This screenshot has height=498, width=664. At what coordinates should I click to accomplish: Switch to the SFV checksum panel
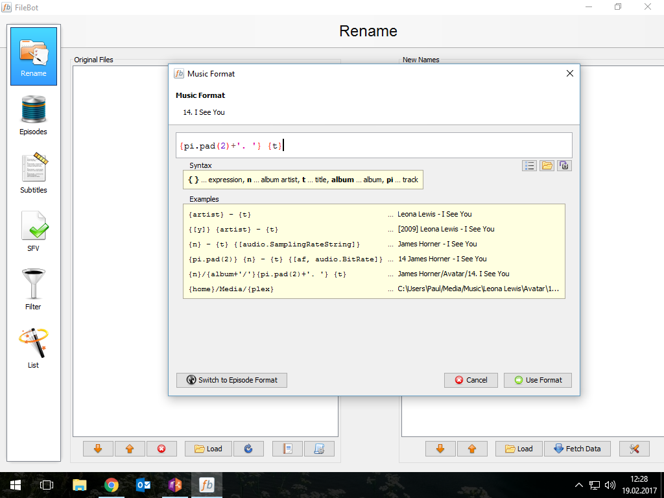pos(34,231)
